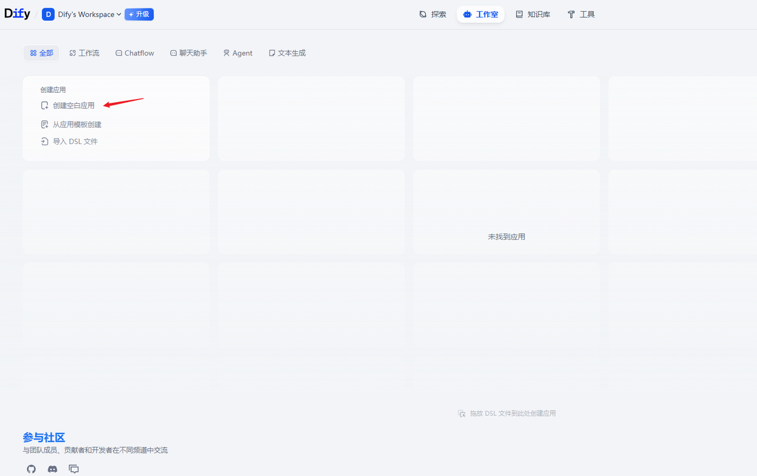
Task: Click 导入 DSL 文件
Action: (x=69, y=142)
